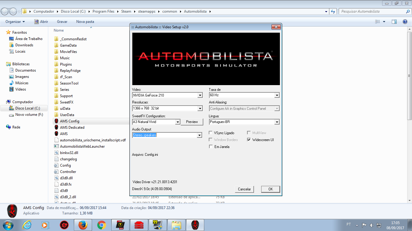
Task: Select the SweetFX folder icon
Action: [56, 102]
